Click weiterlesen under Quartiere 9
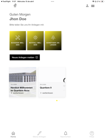This screenshot has width=105, height=140. click(47, 93)
